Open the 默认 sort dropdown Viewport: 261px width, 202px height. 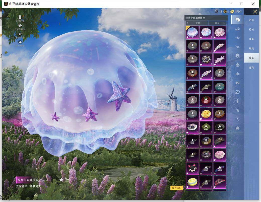pyautogui.click(x=217, y=23)
